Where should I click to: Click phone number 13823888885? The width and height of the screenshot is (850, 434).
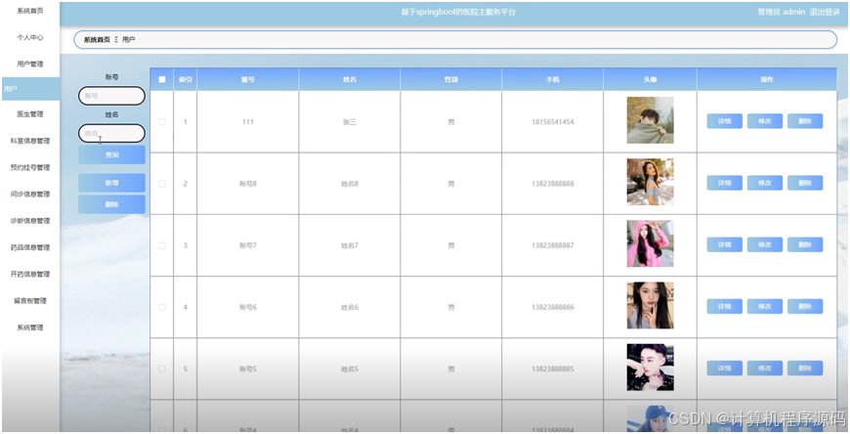[x=552, y=369]
